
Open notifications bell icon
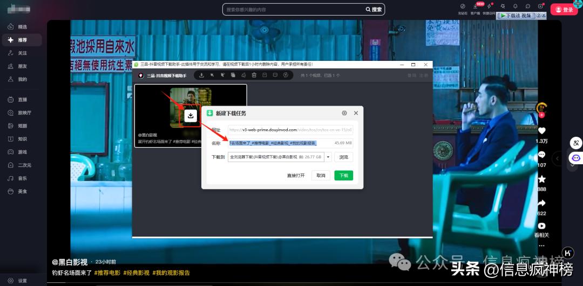click(516, 6)
